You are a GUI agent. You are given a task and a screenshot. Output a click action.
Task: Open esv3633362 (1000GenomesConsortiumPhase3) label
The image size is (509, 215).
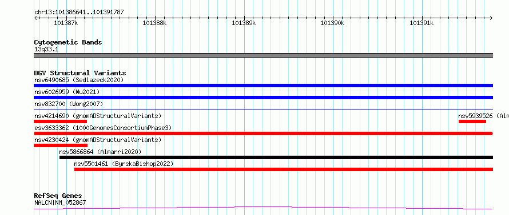103,128
